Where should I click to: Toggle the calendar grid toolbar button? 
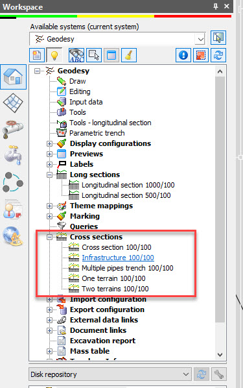[x=111, y=55]
